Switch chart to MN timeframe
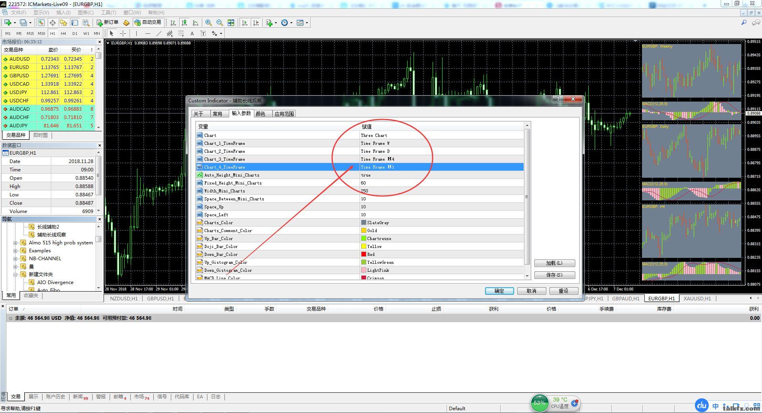Screen dimensions: 762x413 pos(97,34)
